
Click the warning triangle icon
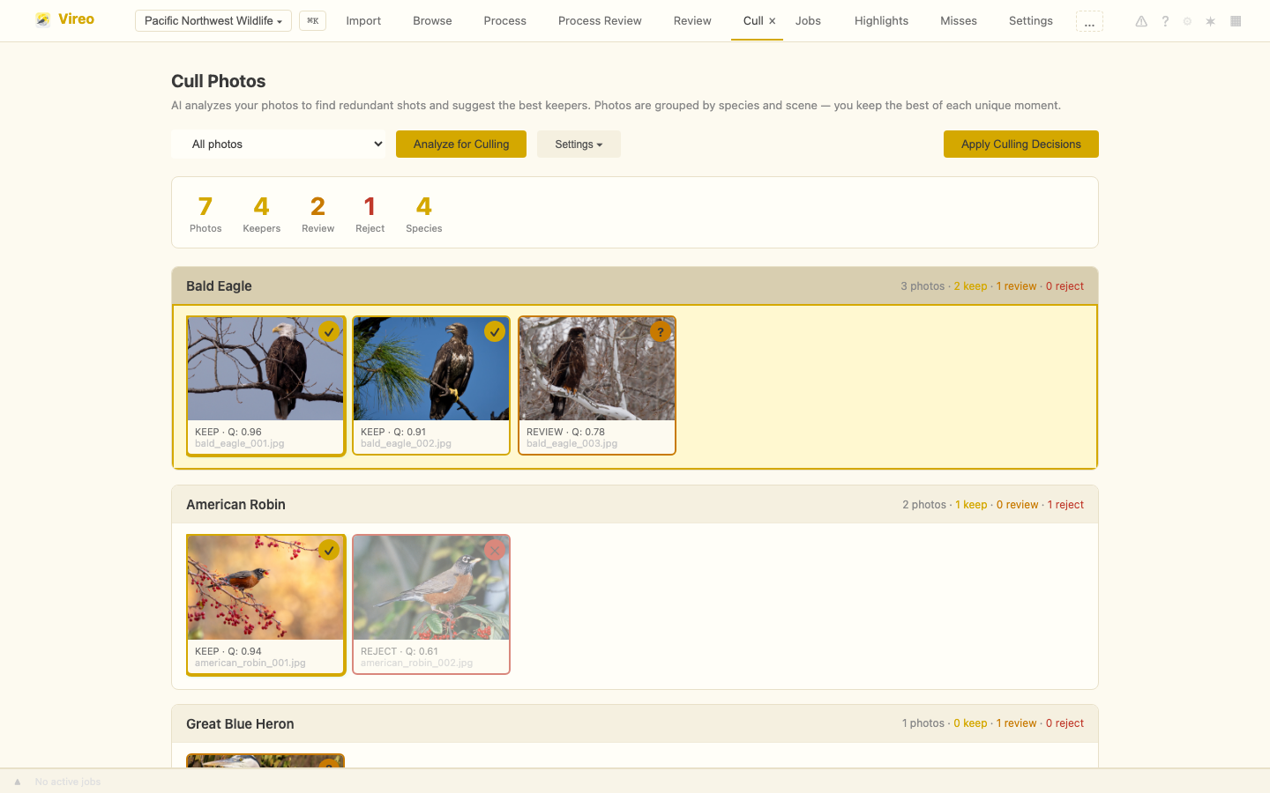coord(1141,21)
